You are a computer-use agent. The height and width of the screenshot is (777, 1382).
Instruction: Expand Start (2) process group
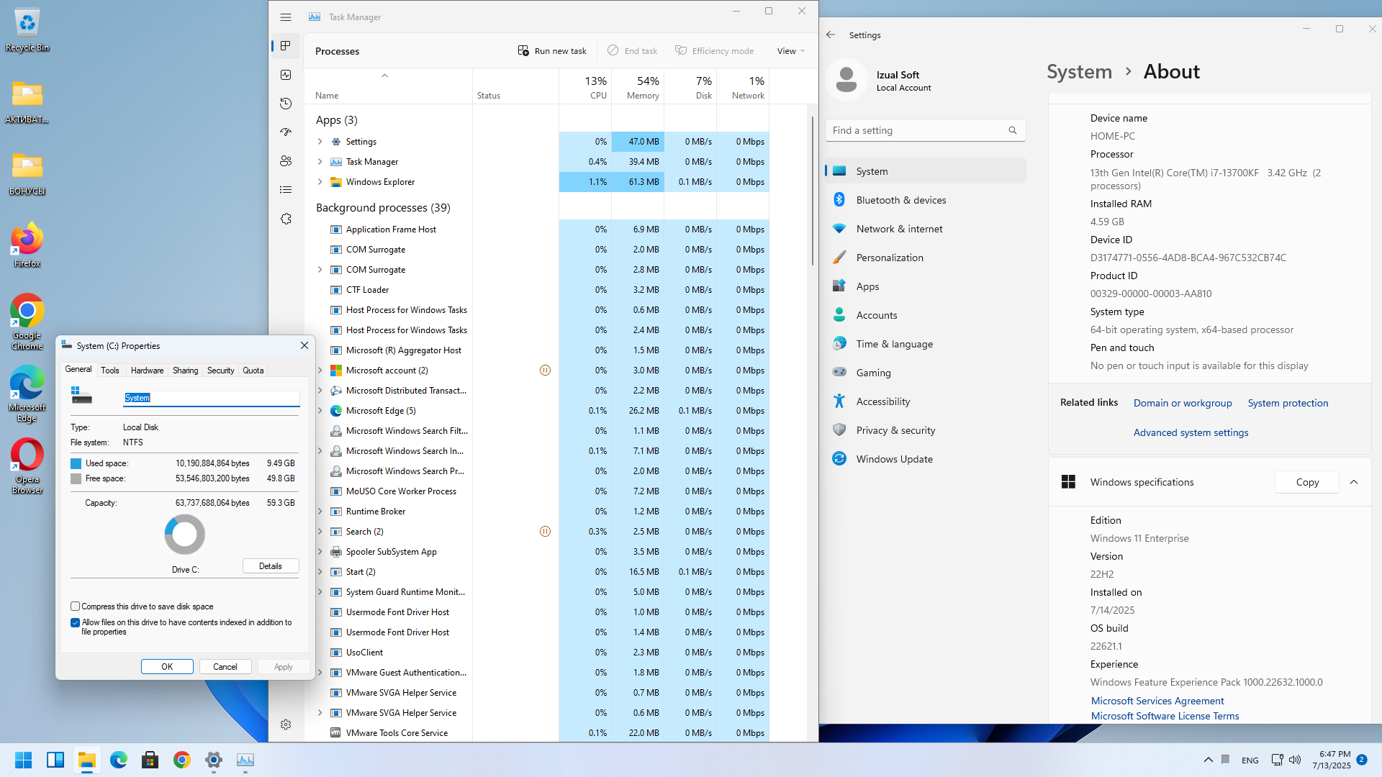click(x=320, y=572)
